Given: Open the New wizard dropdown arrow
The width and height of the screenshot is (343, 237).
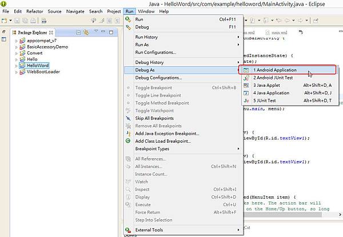Looking at the screenshot, I should pos(10,21).
